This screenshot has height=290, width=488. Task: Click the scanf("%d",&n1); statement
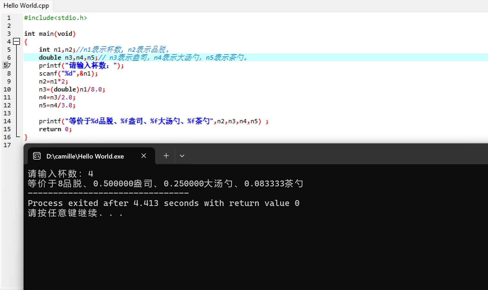68,73
